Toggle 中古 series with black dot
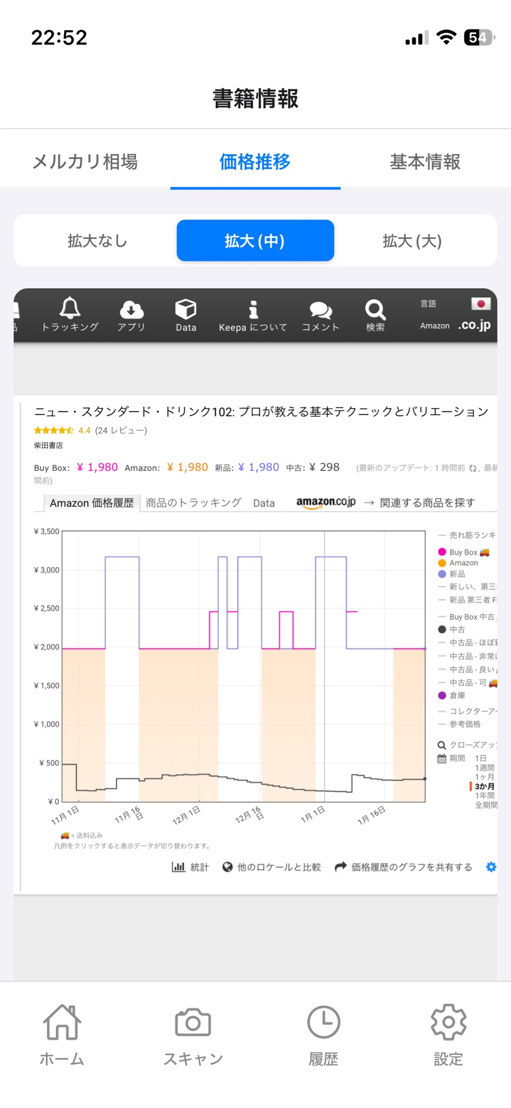Image resolution: width=511 pixels, height=1108 pixels. (x=452, y=629)
